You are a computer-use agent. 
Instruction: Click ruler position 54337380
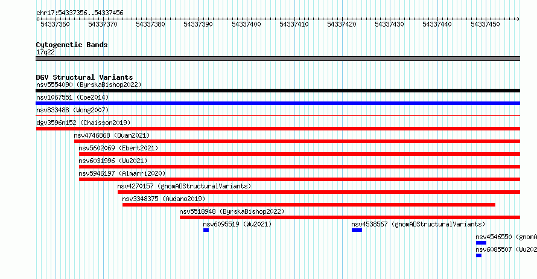pos(150,24)
